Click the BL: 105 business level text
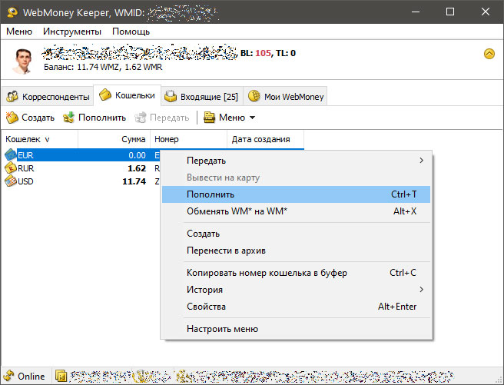Viewport: 504px width, 385px height. [256, 53]
